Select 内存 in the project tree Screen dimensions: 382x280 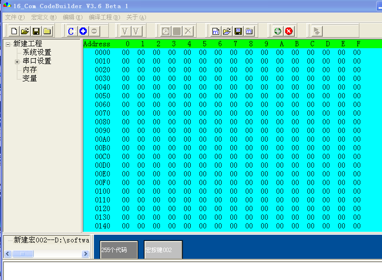pyautogui.click(x=29, y=70)
